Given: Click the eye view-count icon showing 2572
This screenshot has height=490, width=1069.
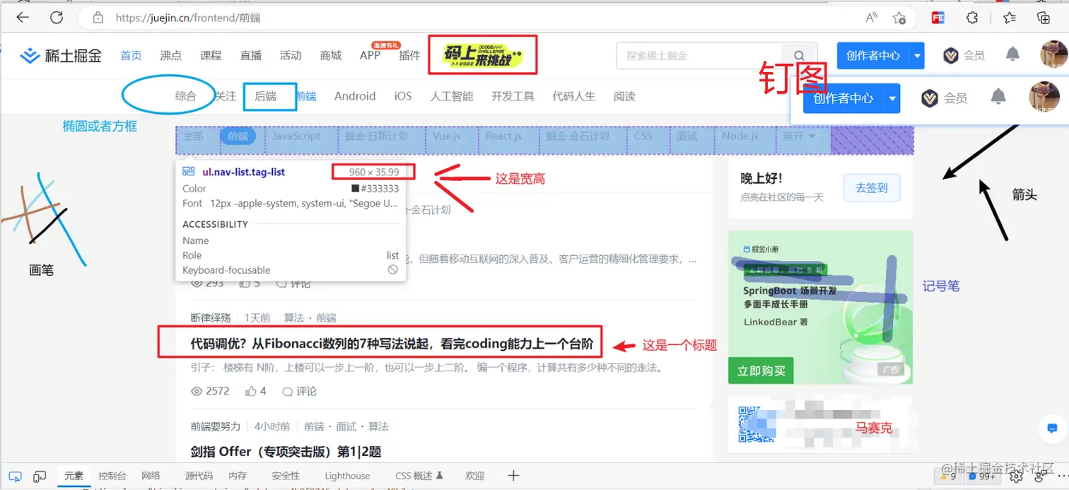Looking at the screenshot, I should [x=197, y=391].
